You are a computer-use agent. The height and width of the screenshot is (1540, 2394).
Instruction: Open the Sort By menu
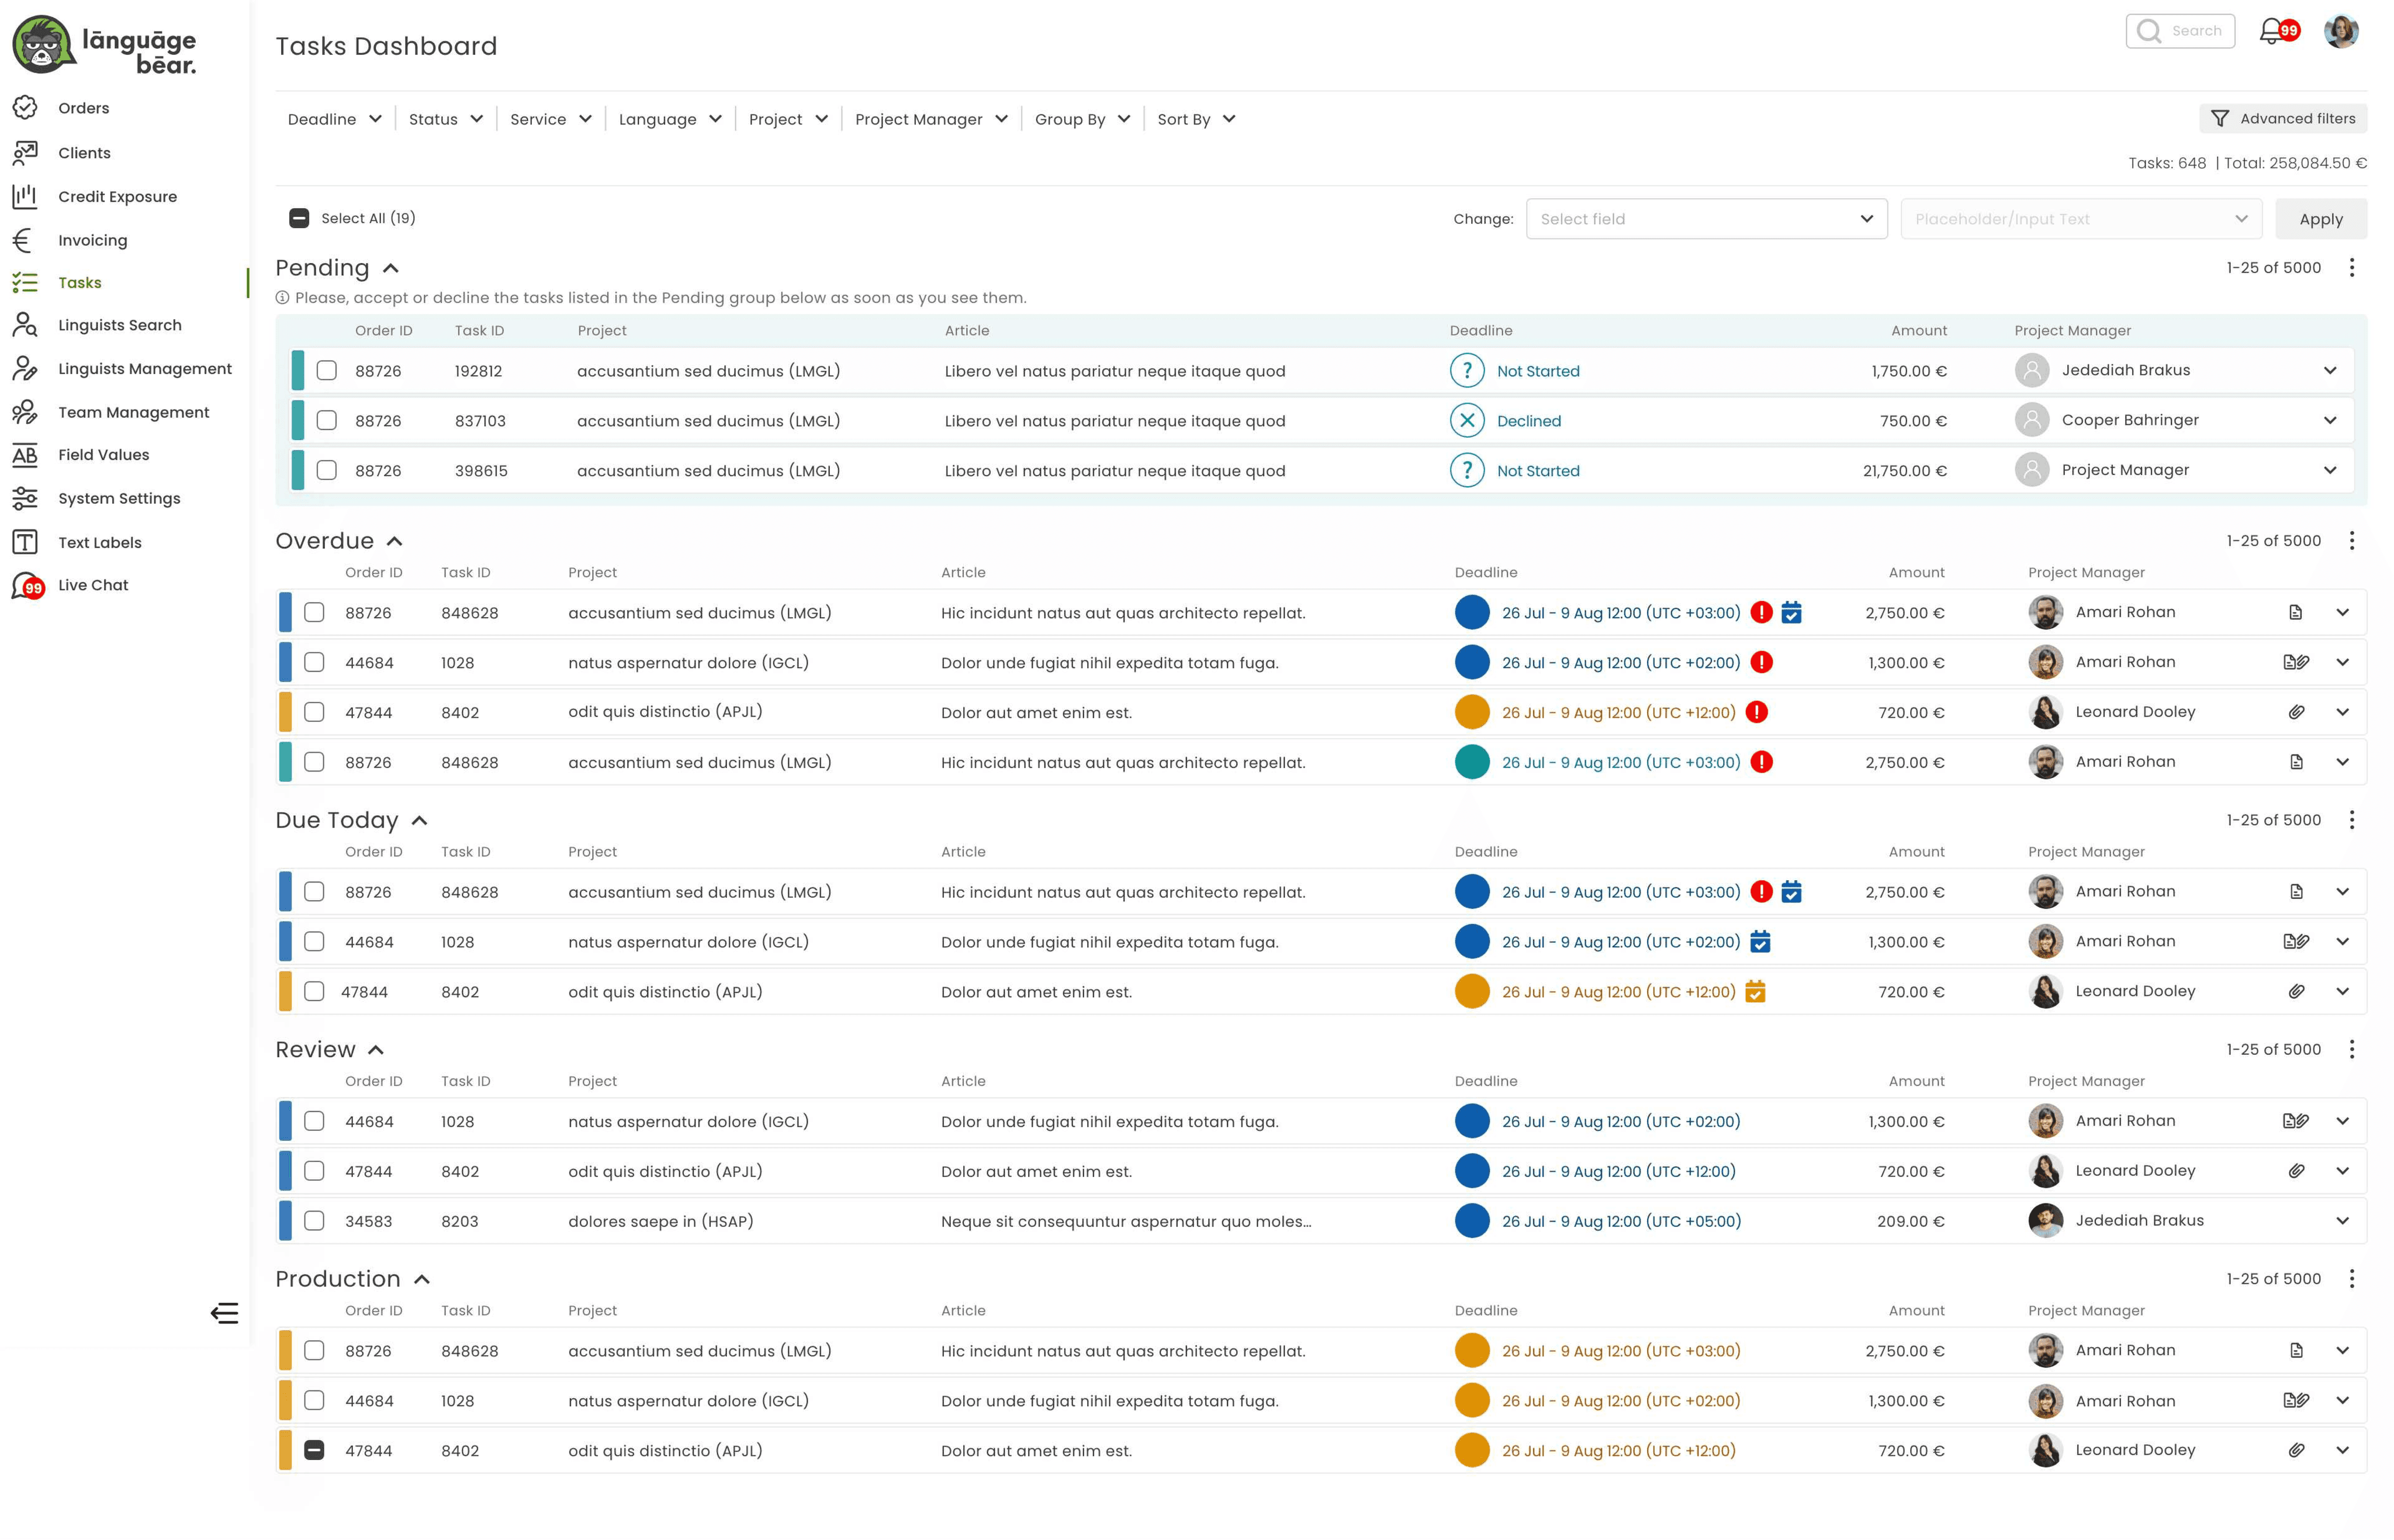coord(1196,119)
